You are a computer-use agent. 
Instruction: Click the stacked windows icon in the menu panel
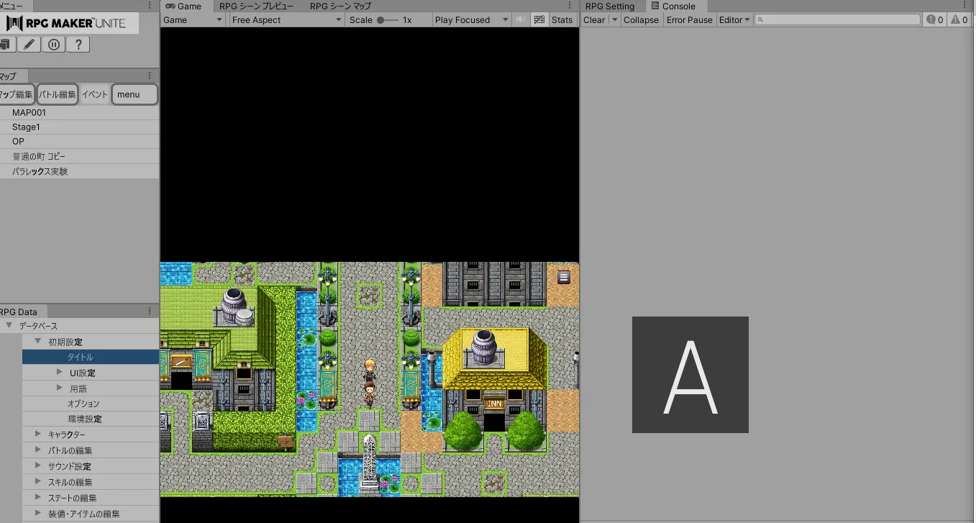6,45
